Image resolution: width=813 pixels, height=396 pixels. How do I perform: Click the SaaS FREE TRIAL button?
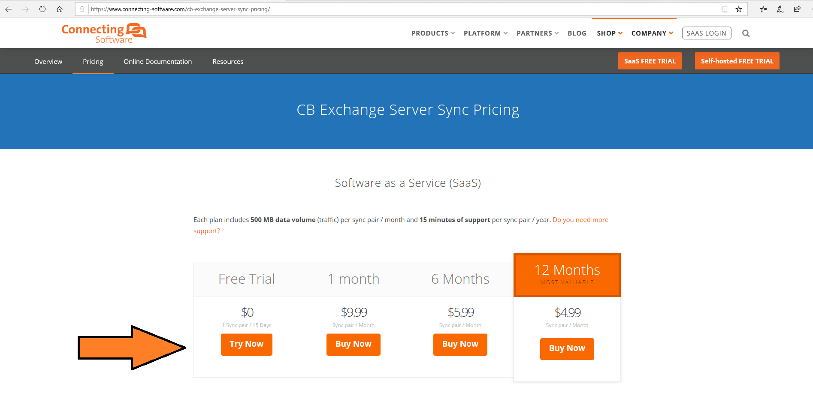[650, 61]
